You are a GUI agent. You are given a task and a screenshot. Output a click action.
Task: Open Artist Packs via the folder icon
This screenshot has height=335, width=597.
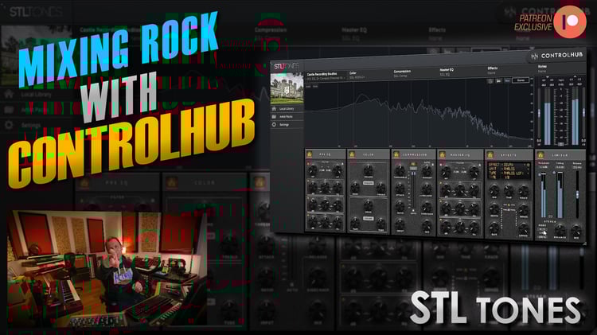click(x=274, y=116)
